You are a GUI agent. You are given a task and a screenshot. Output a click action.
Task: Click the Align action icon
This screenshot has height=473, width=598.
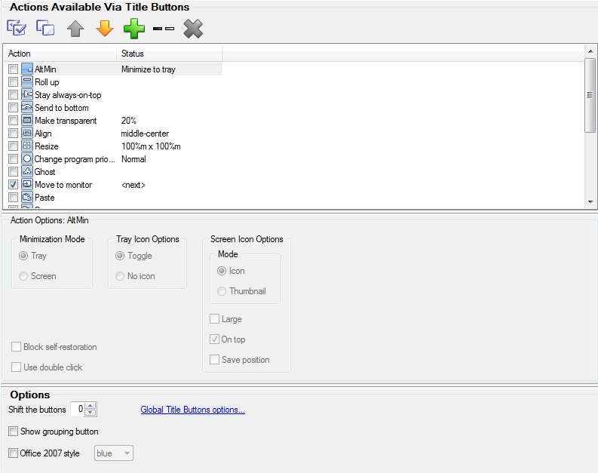pyautogui.click(x=27, y=133)
